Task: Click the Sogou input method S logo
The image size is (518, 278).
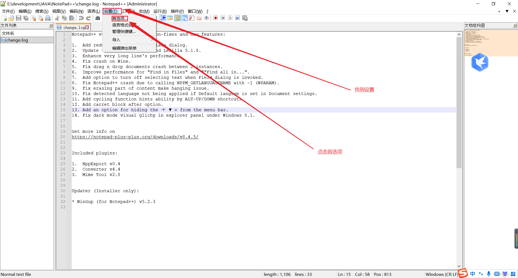Action: point(463,273)
